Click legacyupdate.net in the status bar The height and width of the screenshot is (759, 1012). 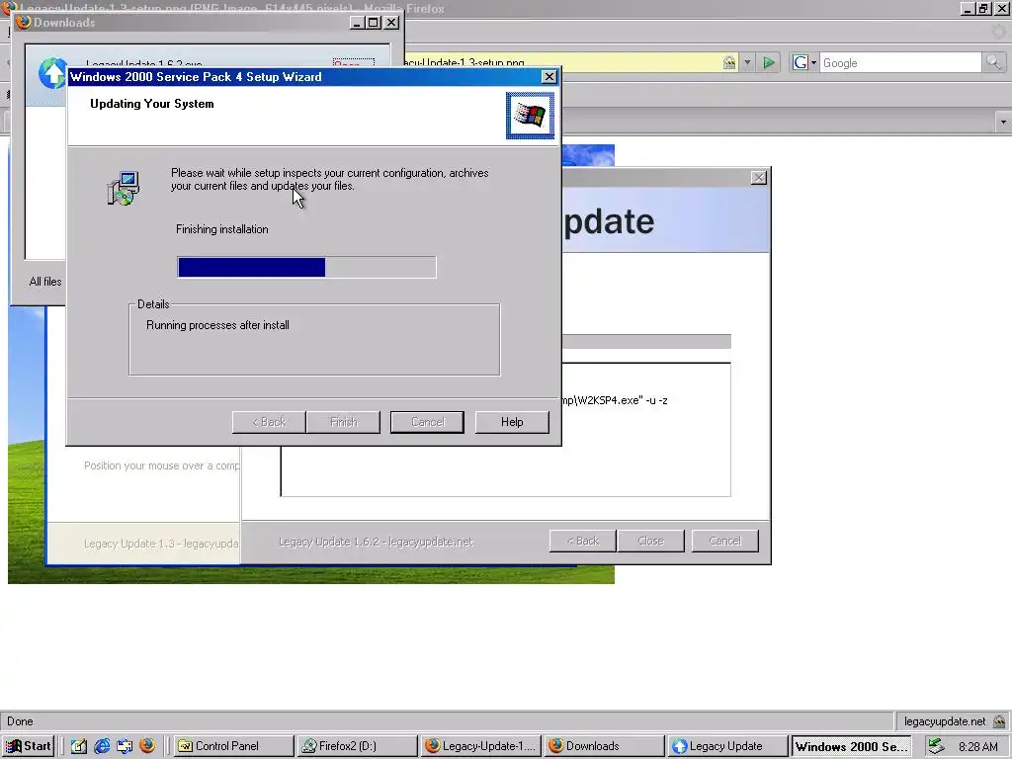click(945, 721)
